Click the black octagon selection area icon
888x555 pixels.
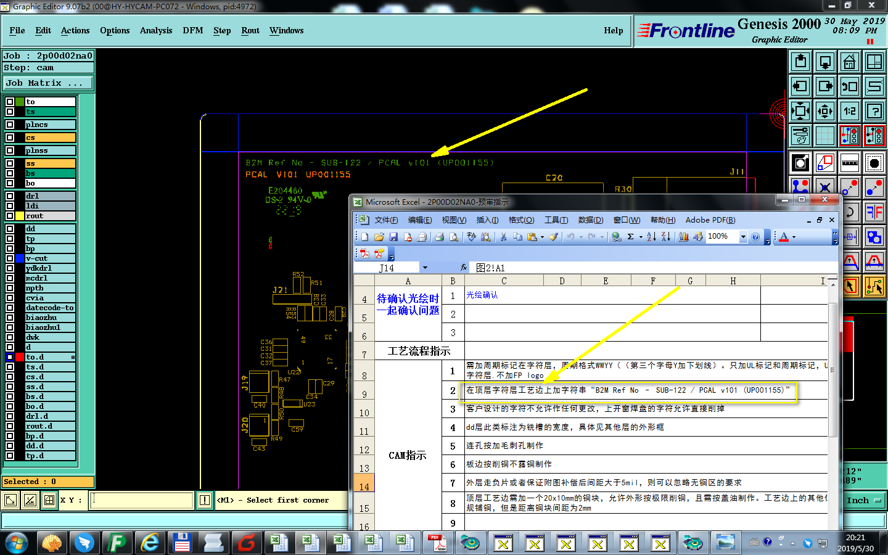pos(874,163)
